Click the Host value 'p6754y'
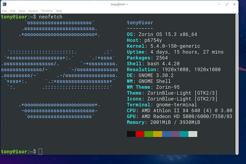Viewport: 246px width, 164px height. pos(153,40)
